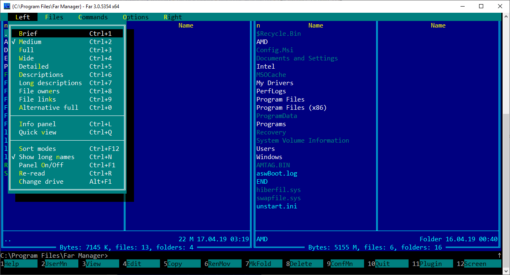Choose File links view mode
This screenshot has height=275, width=510.
click(x=67, y=99)
